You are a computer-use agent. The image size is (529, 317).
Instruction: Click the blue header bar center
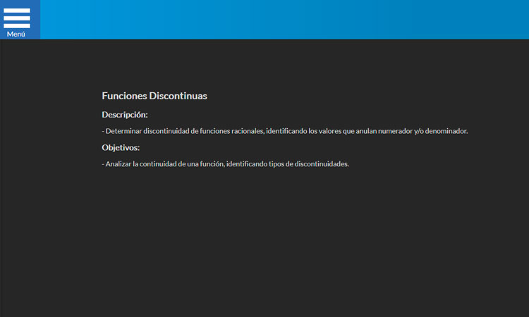(282, 19)
